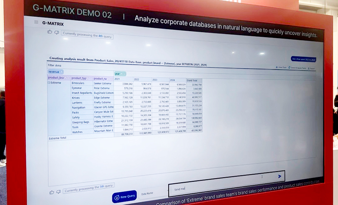Viewport: 338px width, 205px height.
Task: Click the View Chart button
Action: [281, 68]
